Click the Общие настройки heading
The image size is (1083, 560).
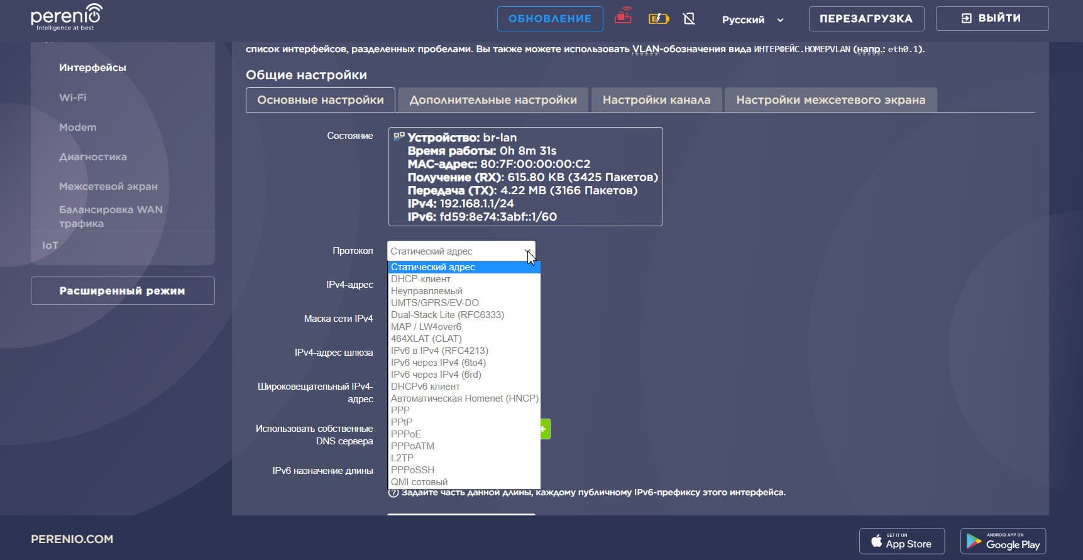tap(306, 75)
